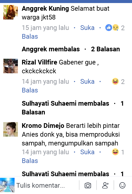Reply to Anggrek Kuning's comment via Balas
132x194 pixels.
pyautogui.click(x=30, y=36)
